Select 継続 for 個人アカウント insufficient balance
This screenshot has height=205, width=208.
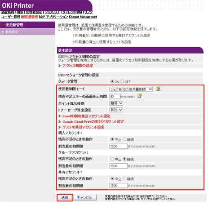124,139
